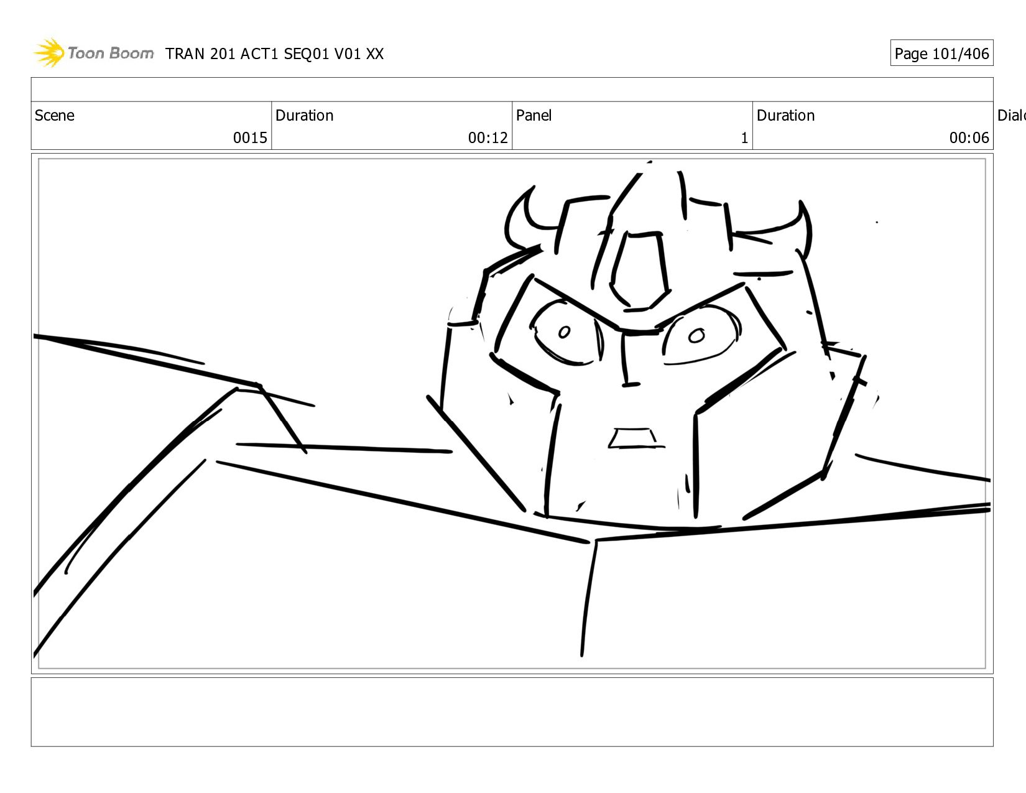Viewport: 1026px width, 793px height.
Task: Click the Panel label
Action: click(x=534, y=116)
